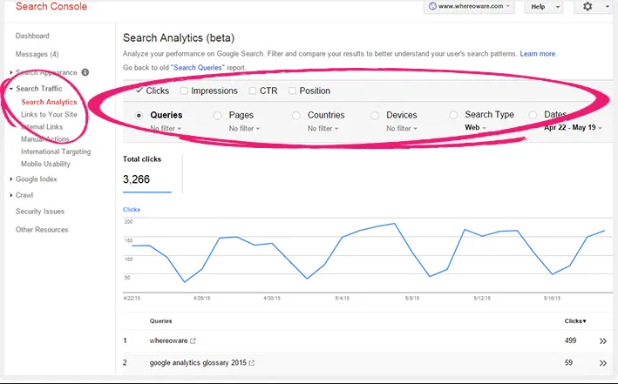Select the Search Type radio button
The image size is (618, 384).
tap(453, 115)
